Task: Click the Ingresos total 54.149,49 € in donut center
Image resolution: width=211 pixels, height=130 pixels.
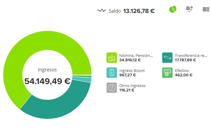Action: point(47,81)
